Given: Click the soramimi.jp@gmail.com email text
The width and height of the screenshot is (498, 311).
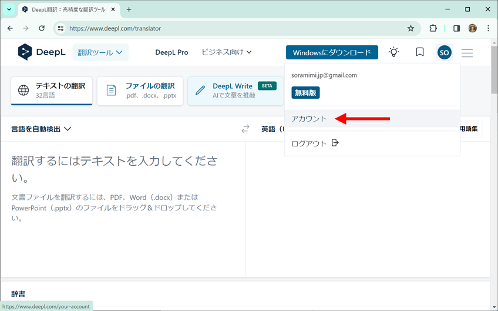Looking at the screenshot, I should [324, 75].
